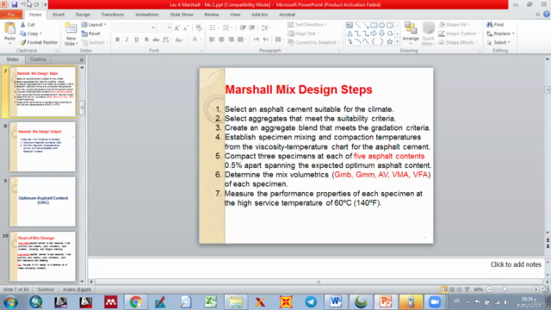Image resolution: width=551 pixels, height=310 pixels.
Task: Select the slide 8 thumbnail Marshall Mix Design Output
Action: pyautogui.click(x=42, y=147)
